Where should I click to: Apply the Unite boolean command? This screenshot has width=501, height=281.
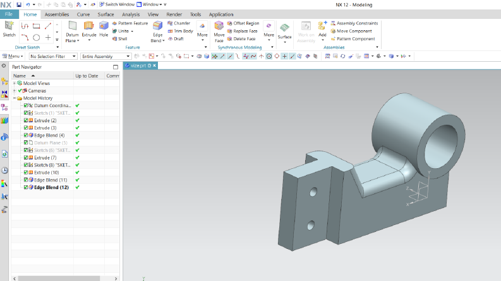point(121,32)
